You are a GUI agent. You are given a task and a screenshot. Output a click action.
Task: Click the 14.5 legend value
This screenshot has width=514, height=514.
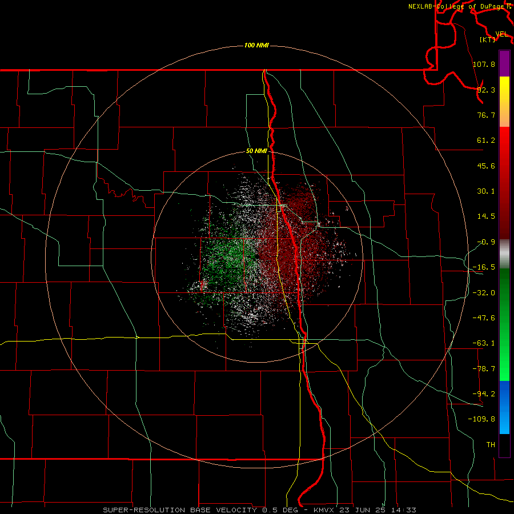coord(486,216)
